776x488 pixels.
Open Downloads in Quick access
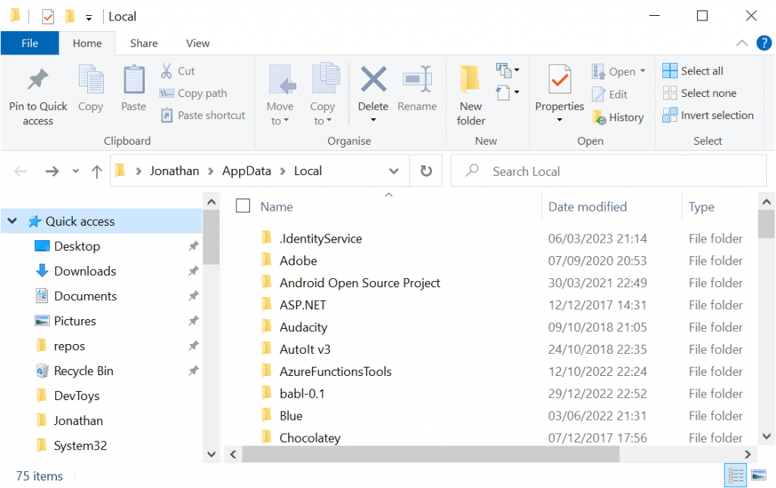(85, 271)
